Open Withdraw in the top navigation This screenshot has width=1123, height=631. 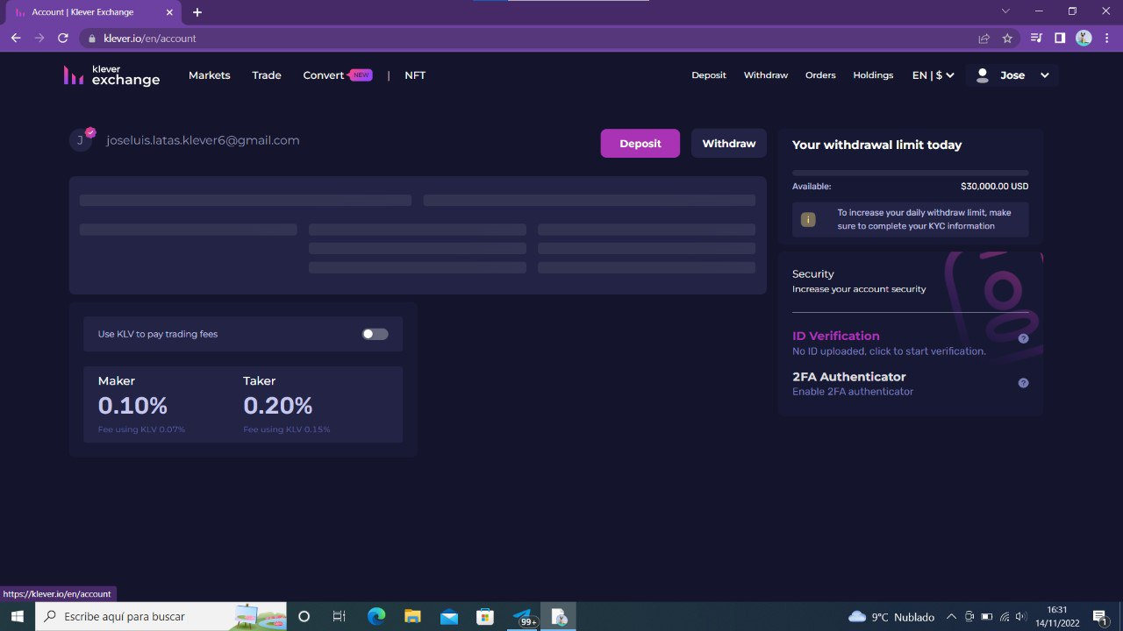[766, 75]
